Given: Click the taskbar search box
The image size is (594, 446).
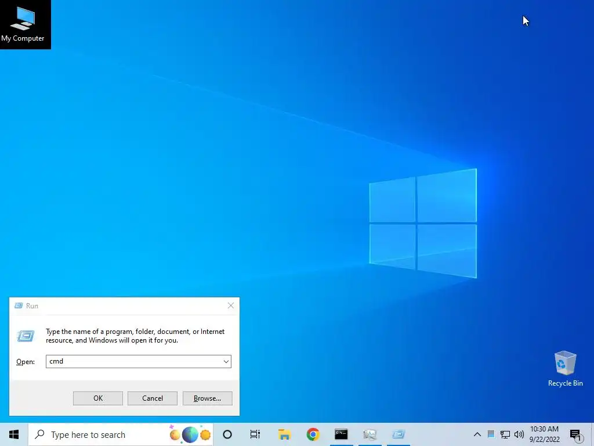Looking at the screenshot, I should [x=121, y=434].
